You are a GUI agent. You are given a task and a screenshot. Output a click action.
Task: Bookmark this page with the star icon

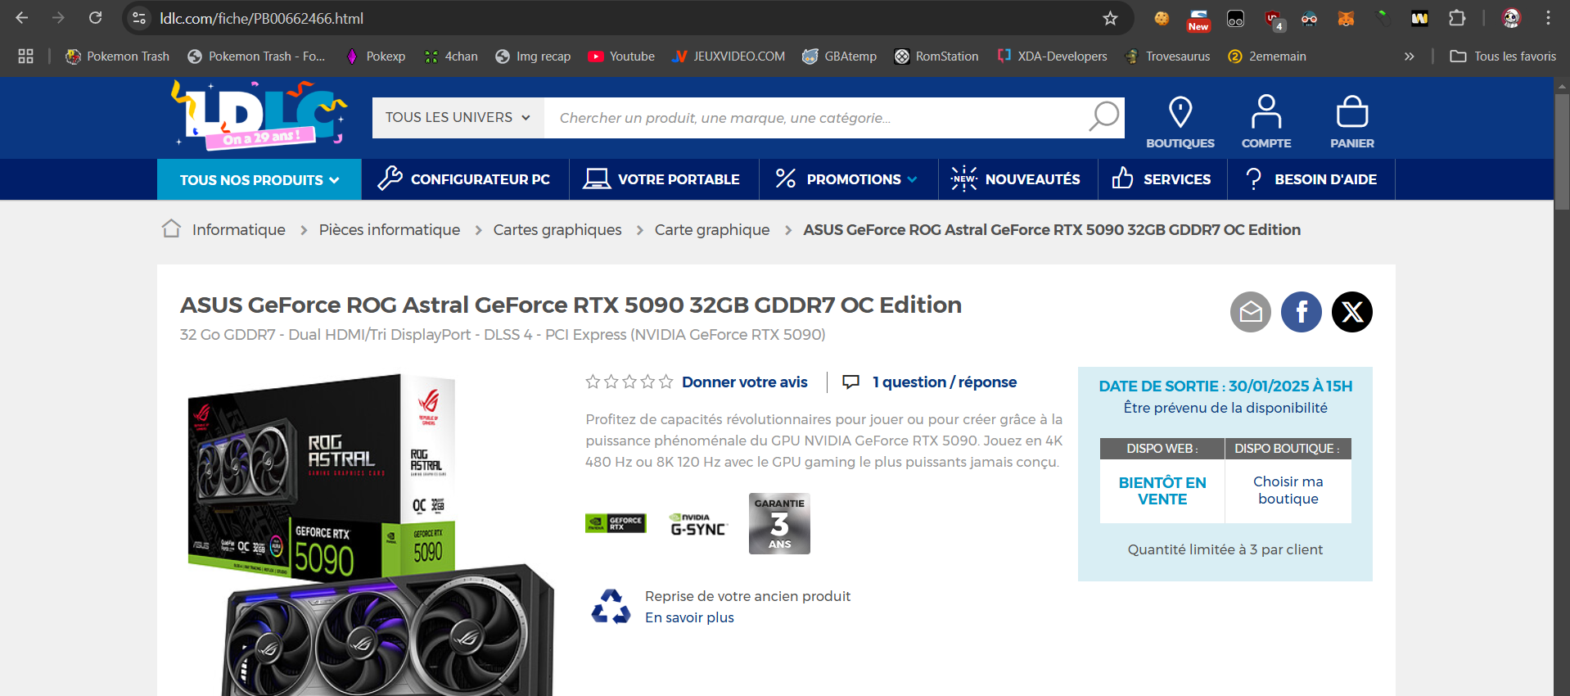click(x=1110, y=18)
